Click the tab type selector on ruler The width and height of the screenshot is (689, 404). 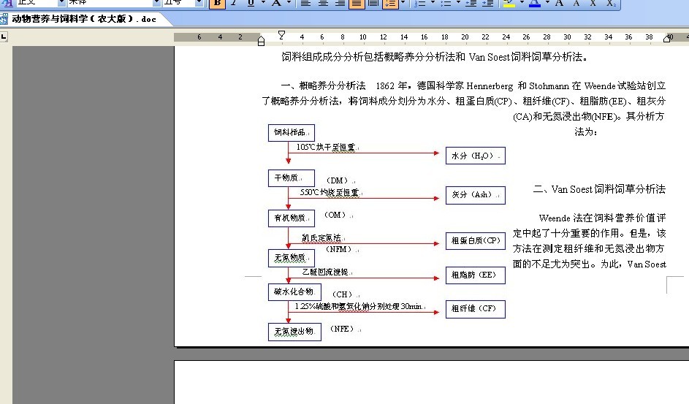click(4, 36)
